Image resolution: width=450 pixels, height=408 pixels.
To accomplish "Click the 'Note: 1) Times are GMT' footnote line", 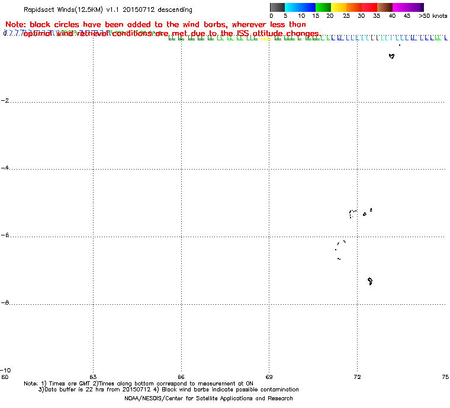I will 139,383.
